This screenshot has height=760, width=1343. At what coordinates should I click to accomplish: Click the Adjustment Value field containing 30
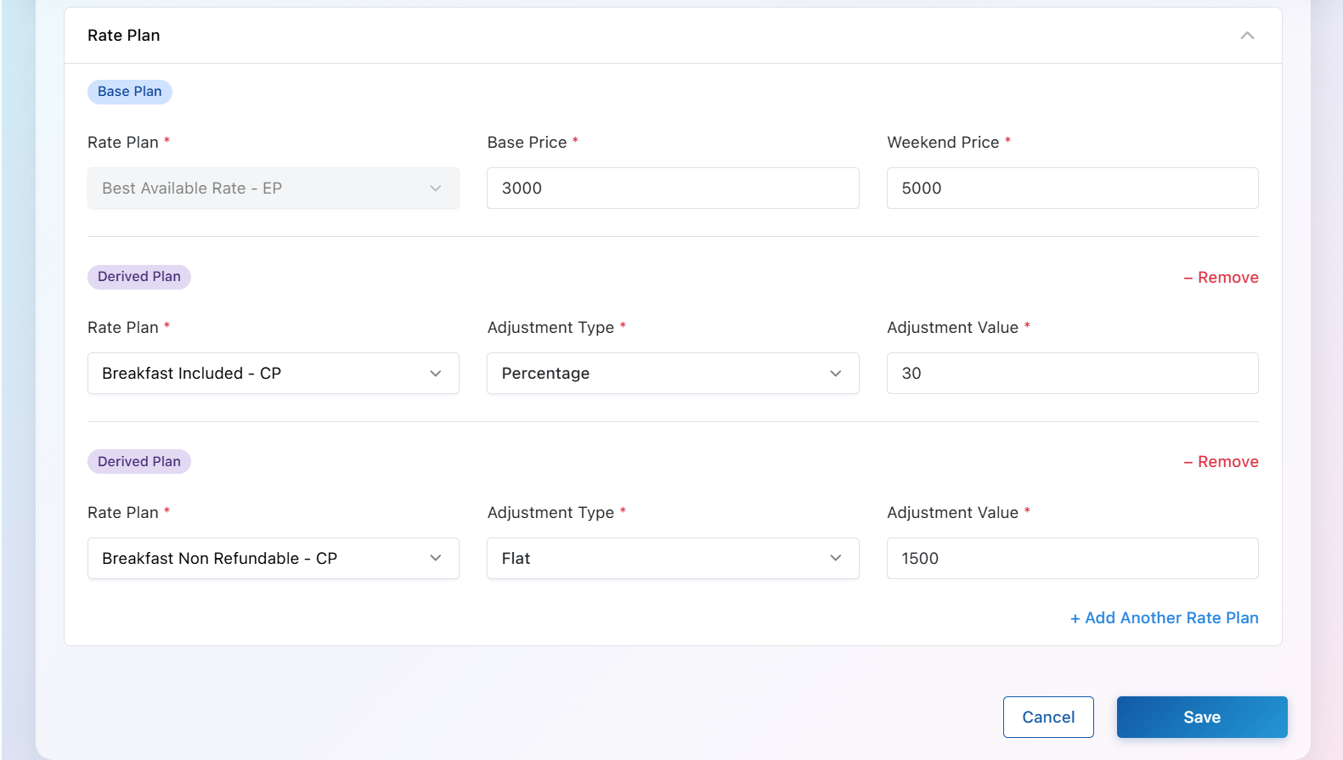[1072, 374]
